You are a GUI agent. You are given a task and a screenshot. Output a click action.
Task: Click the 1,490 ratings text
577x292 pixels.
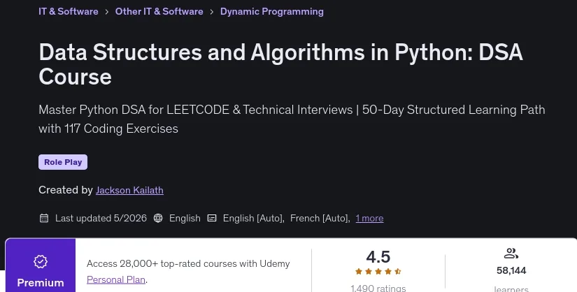click(x=378, y=288)
